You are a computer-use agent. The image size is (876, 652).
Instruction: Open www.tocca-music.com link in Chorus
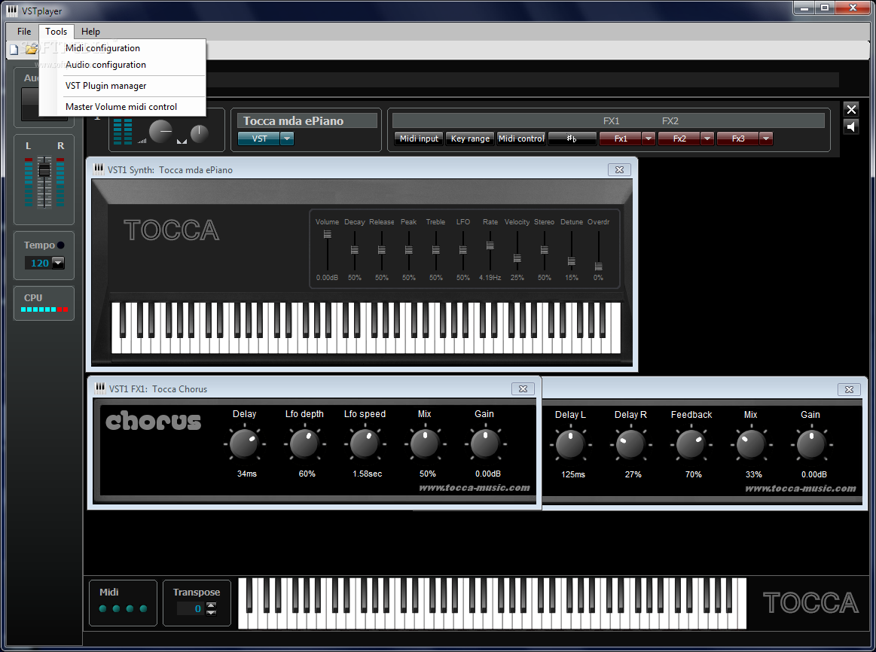(x=475, y=488)
